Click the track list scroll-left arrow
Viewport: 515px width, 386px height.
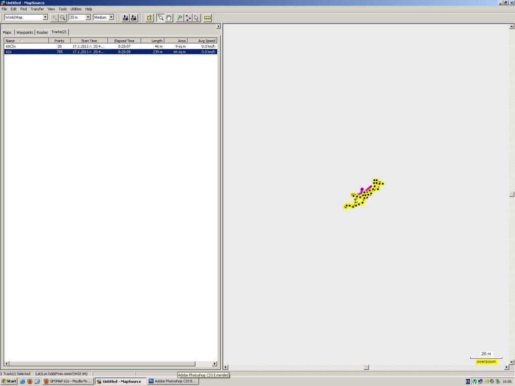7,363
